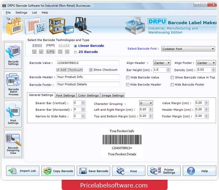Screen dimensions: 219x190
Task: Click the last 2D barcode sample icon
Action: pyautogui.click(x=67, y=52)
